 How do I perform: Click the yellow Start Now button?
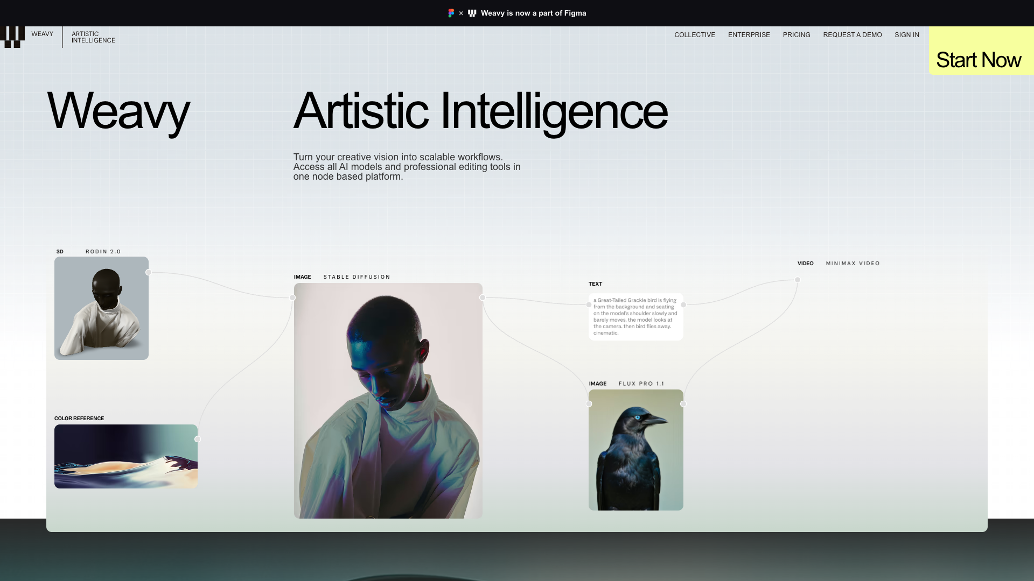click(x=981, y=51)
